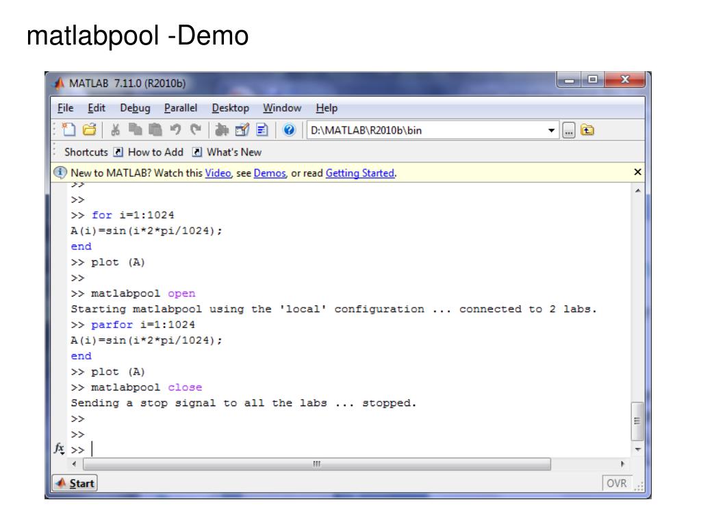
Task: Click the 'for i=1:1024' line
Action: pyautogui.click(x=123, y=215)
